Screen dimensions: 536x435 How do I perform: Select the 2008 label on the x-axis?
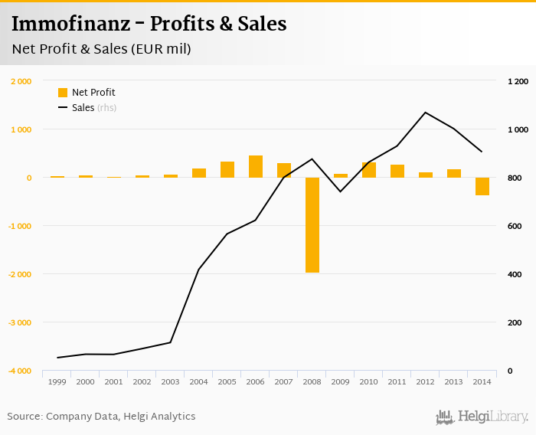click(312, 381)
